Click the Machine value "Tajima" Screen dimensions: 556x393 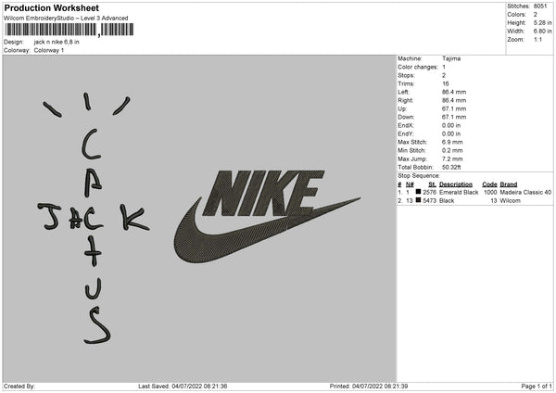coord(451,58)
